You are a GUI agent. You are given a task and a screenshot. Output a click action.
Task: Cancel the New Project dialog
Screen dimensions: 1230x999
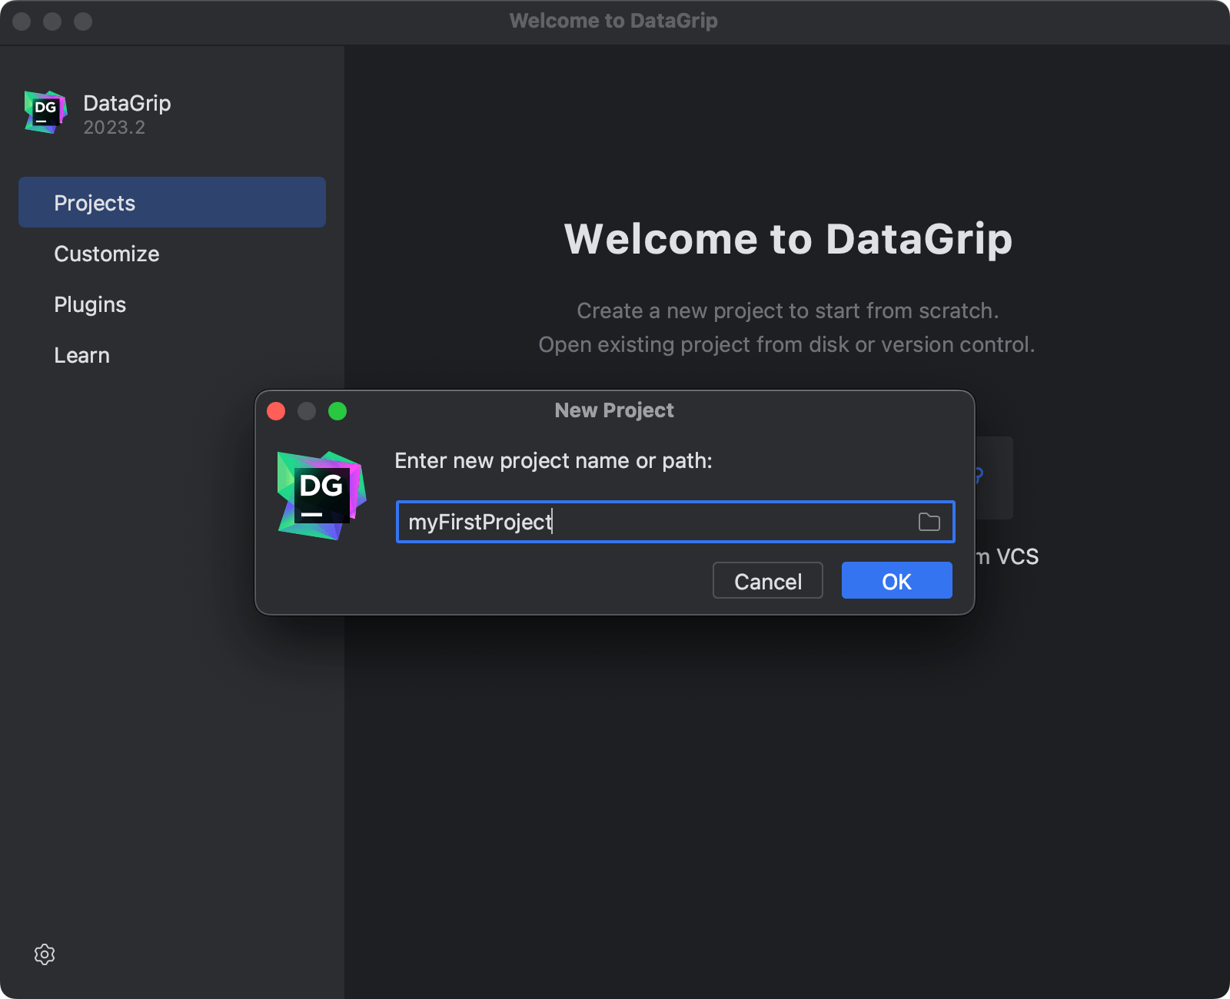(x=767, y=580)
